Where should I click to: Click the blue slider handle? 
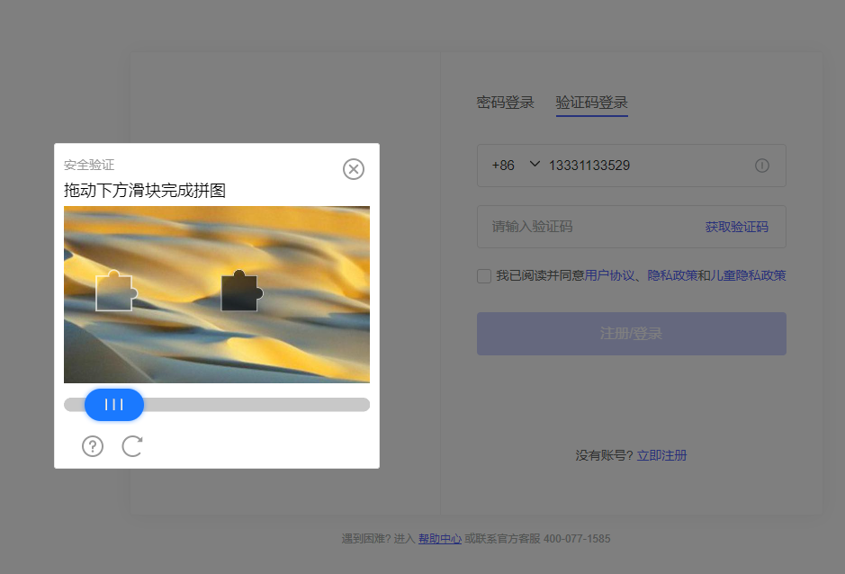click(x=114, y=405)
